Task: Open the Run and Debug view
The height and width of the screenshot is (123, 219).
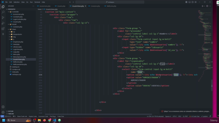Action: [x=3, y=23]
